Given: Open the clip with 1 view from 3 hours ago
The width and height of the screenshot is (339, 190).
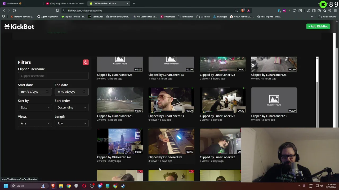Looking at the screenshot, I should [171, 64].
